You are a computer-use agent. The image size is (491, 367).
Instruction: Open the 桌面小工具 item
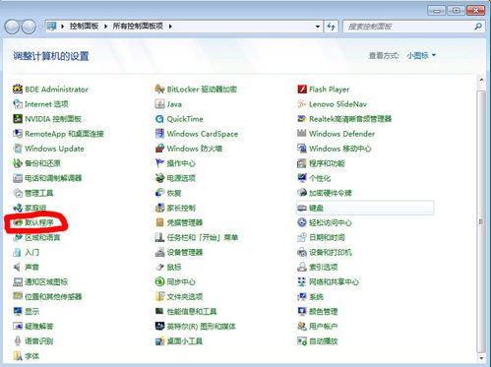[x=179, y=341]
